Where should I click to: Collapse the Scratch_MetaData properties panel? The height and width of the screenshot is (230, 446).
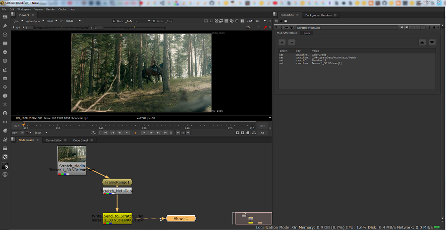[277, 28]
